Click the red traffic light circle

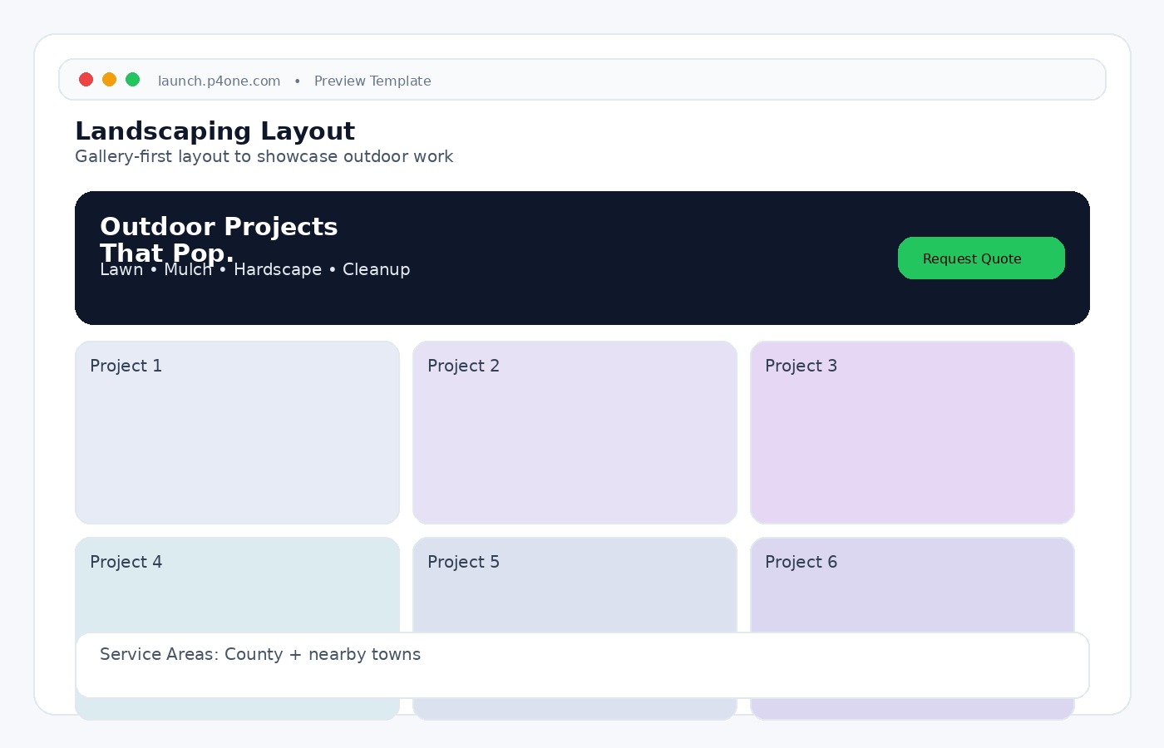[x=86, y=79]
